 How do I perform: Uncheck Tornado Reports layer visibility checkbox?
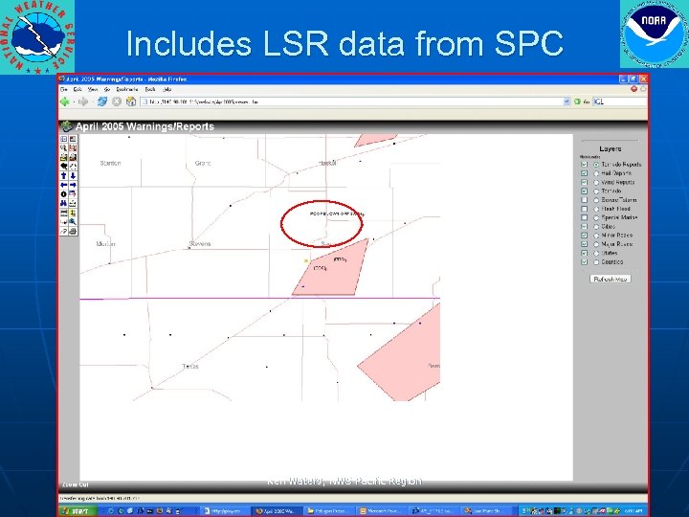point(585,165)
